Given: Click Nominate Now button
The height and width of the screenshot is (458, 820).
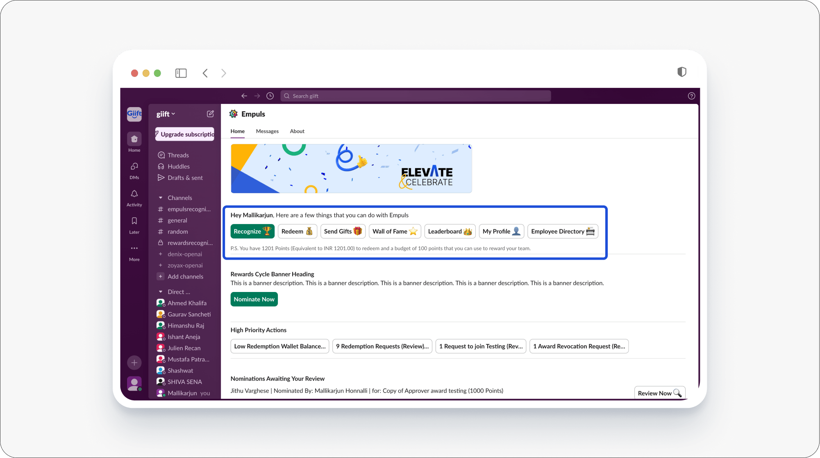Looking at the screenshot, I should [254, 299].
